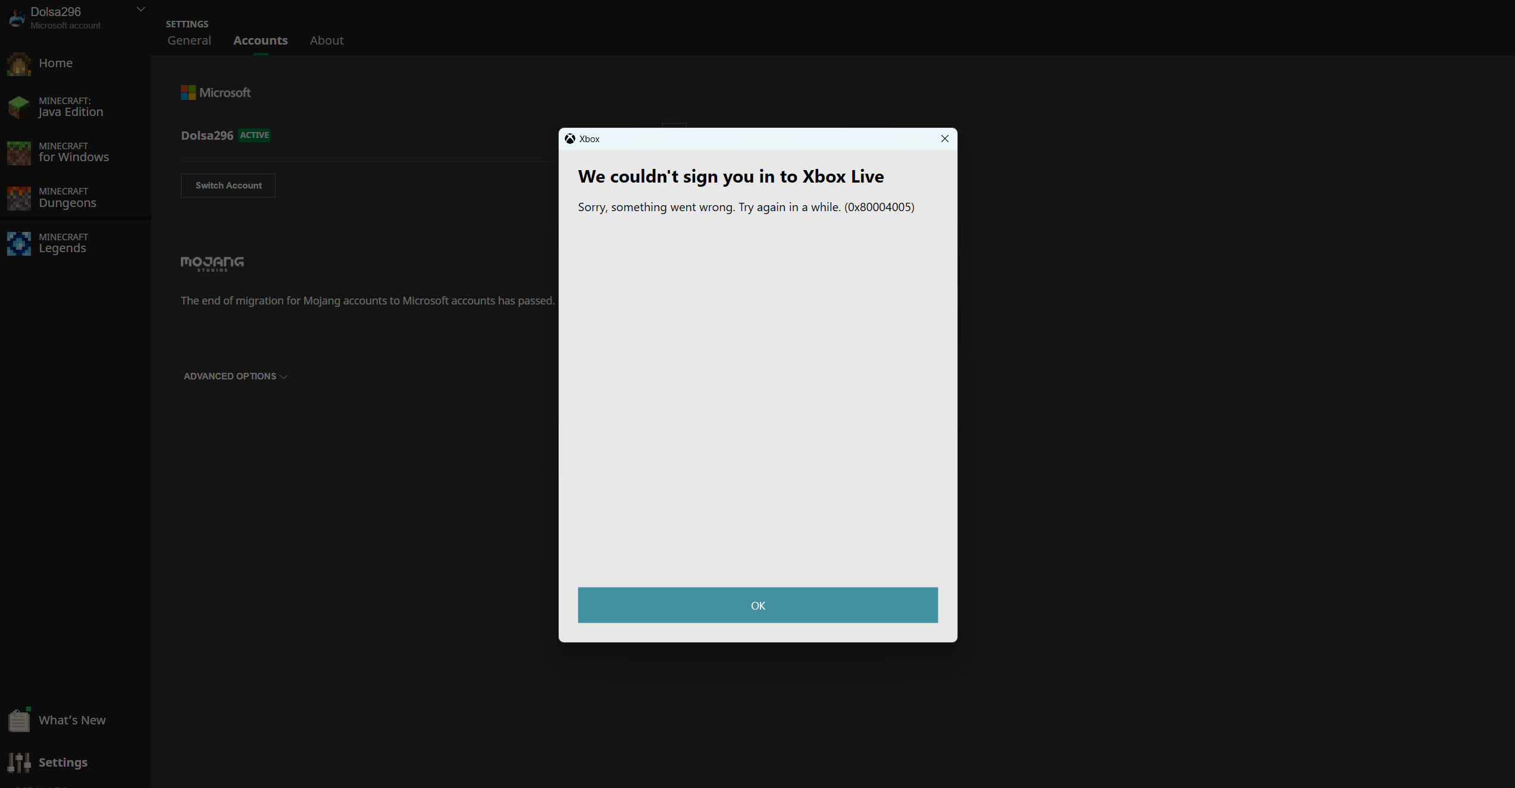Image resolution: width=1515 pixels, height=788 pixels.
Task: Select Minecraft for Windows icon
Action: coord(18,153)
